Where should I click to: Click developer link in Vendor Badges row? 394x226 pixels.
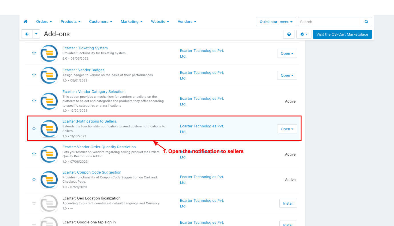click(x=202, y=75)
